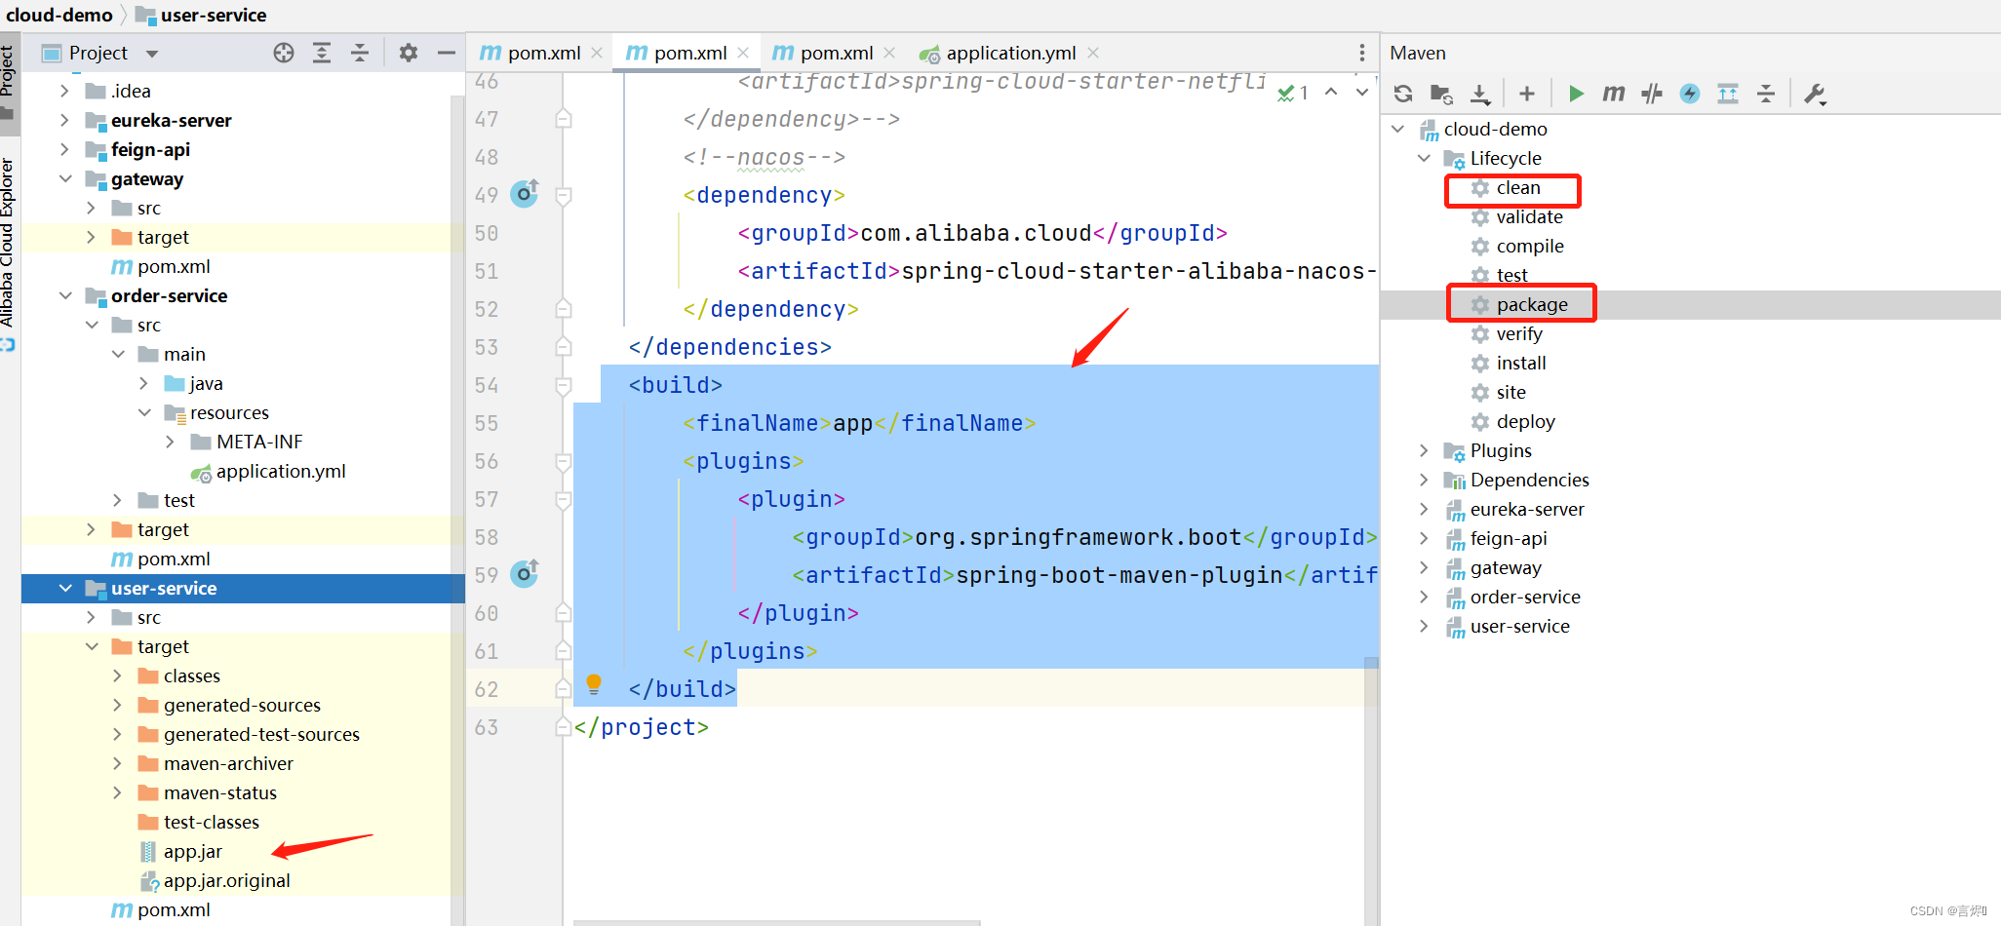Show Maven dependencies diagram
The image size is (2001, 926).
click(1728, 94)
